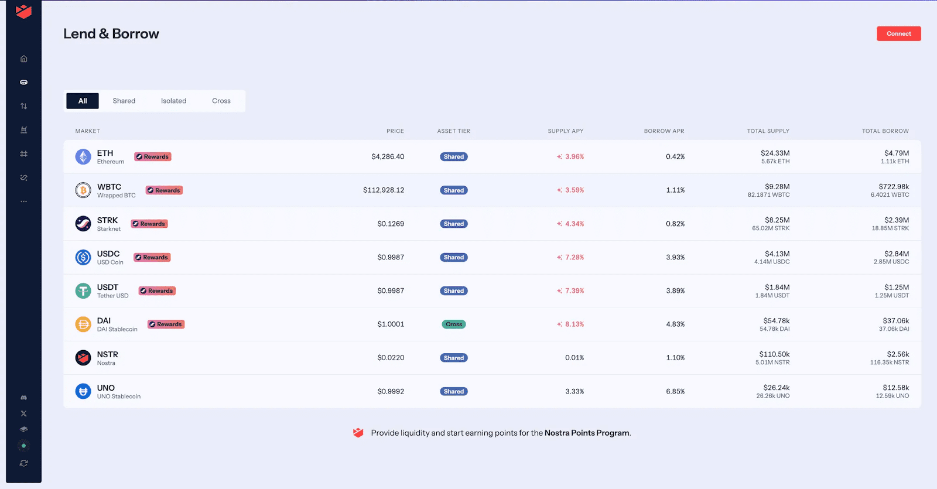Switch to the Shared tab

pyautogui.click(x=124, y=101)
